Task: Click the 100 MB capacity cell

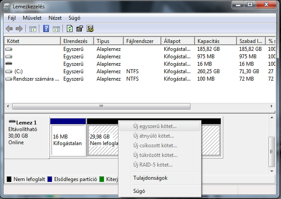Action: [x=206, y=79]
